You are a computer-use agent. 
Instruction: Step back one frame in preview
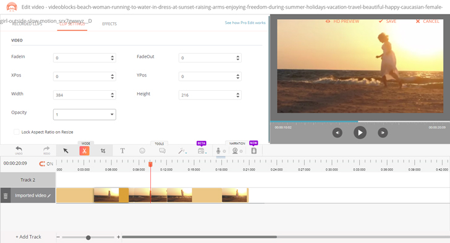[337, 133]
